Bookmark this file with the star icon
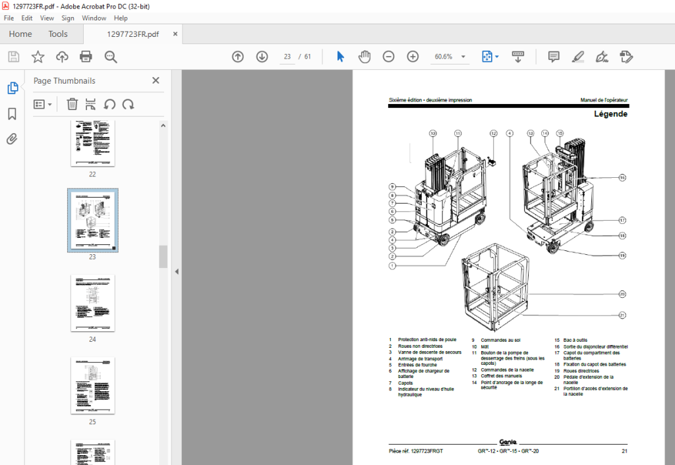 (x=38, y=57)
